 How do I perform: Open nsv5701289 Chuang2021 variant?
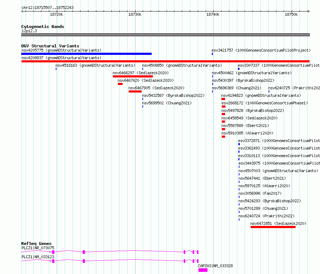(263, 208)
